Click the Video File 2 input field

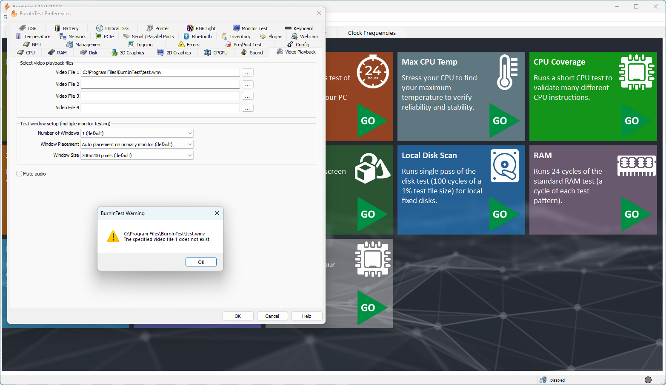point(160,85)
